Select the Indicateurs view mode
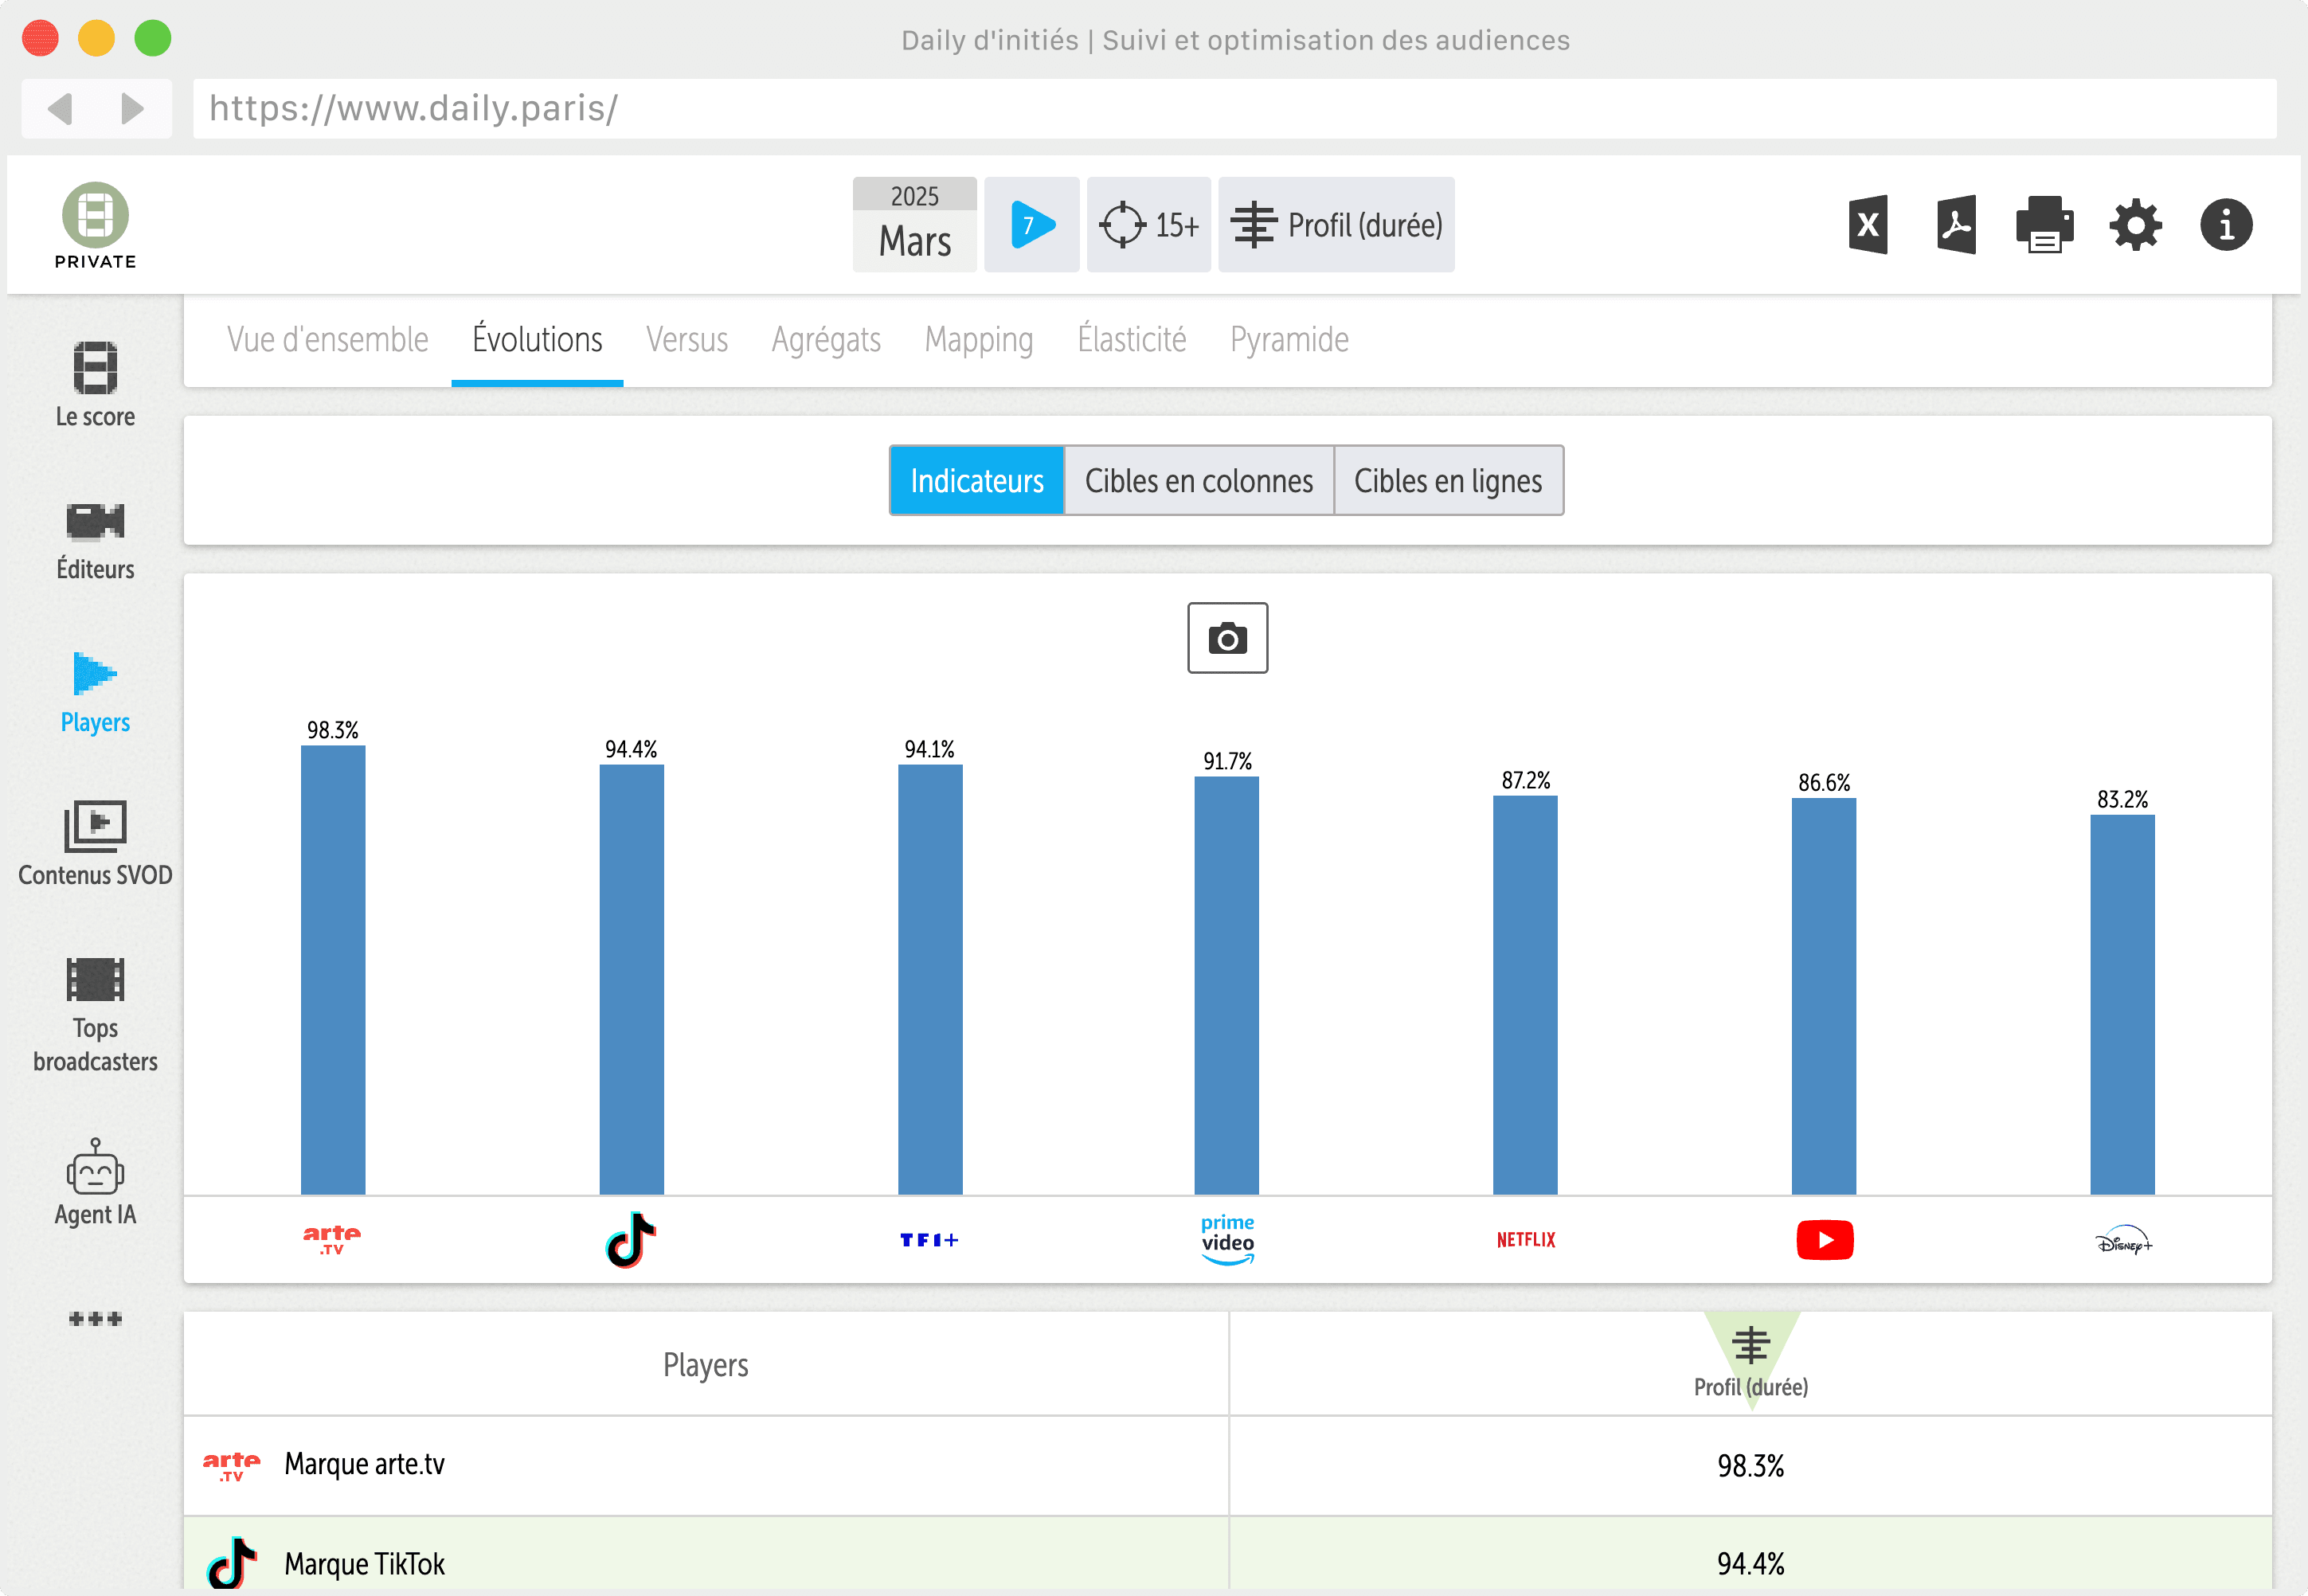 pyautogui.click(x=976, y=481)
